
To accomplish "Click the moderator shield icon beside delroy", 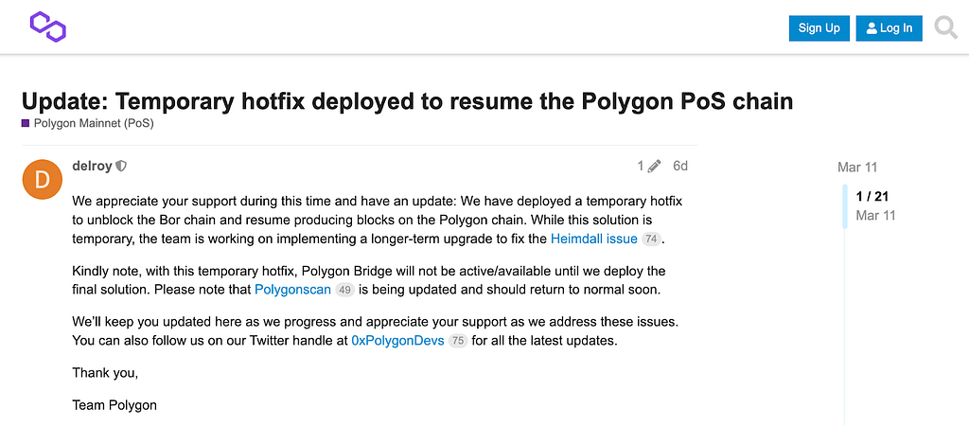I will tap(122, 166).
